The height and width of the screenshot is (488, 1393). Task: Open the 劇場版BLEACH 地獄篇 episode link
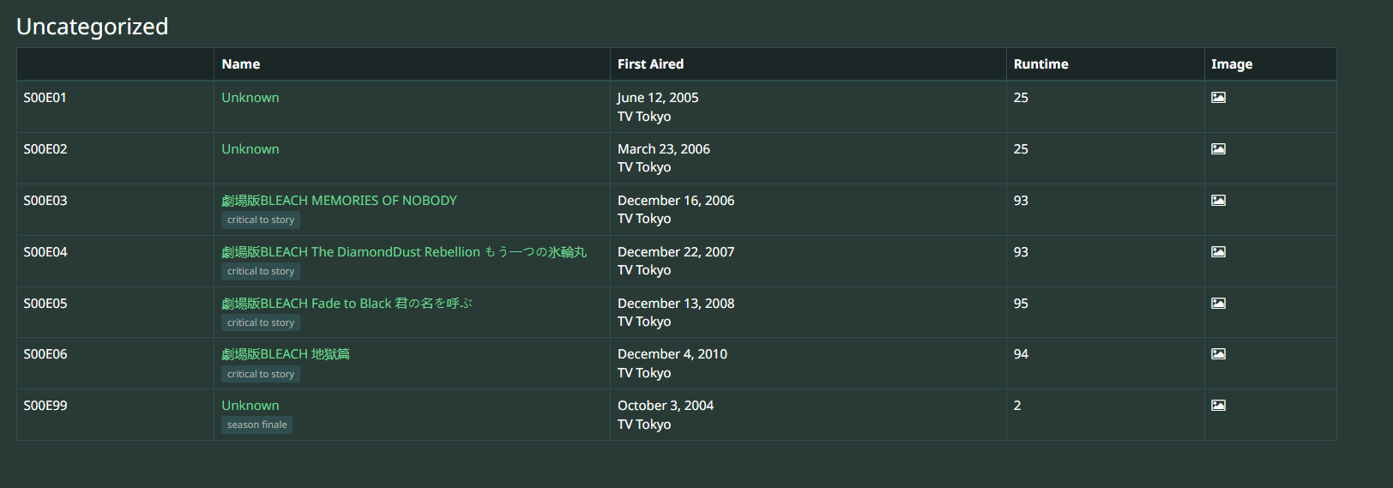coord(286,354)
